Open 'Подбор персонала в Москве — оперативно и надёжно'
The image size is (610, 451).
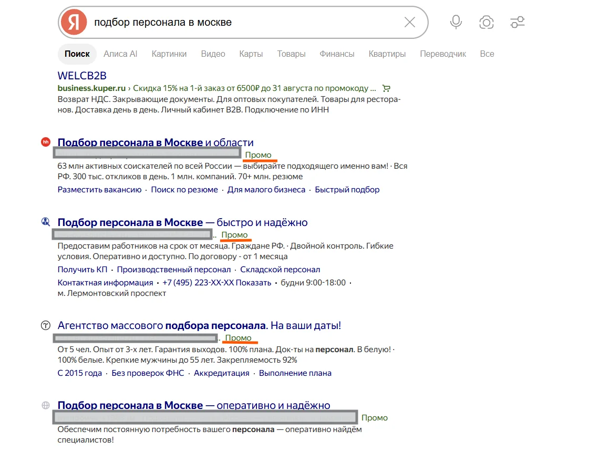(x=194, y=405)
